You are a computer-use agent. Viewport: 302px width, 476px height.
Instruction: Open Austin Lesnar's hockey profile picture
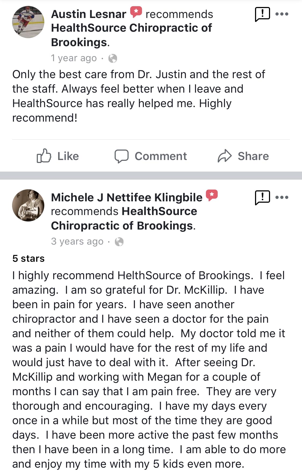click(28, 22)
